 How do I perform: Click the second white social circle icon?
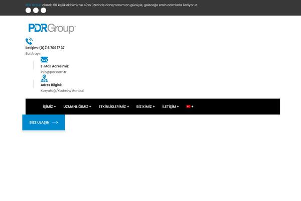coord(36,11)
